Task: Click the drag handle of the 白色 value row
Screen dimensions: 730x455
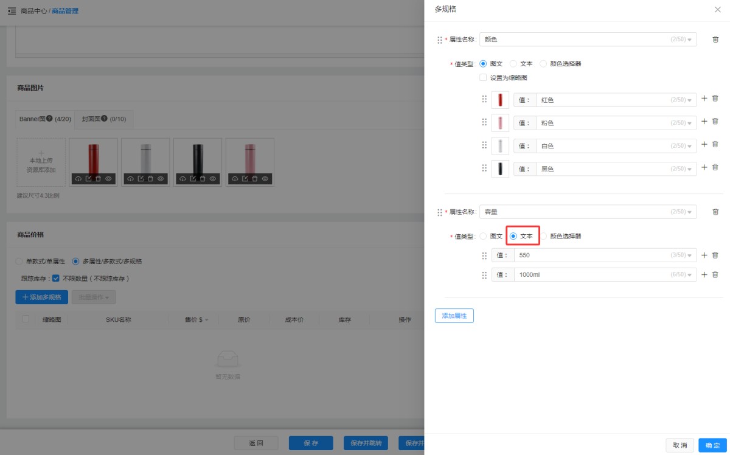Action: click(484, 145)
